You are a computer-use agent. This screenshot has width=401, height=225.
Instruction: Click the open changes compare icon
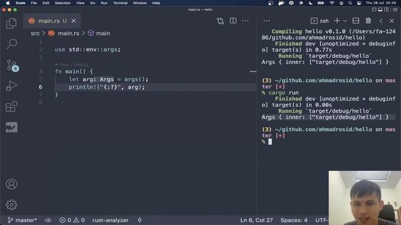click(220, 21)
